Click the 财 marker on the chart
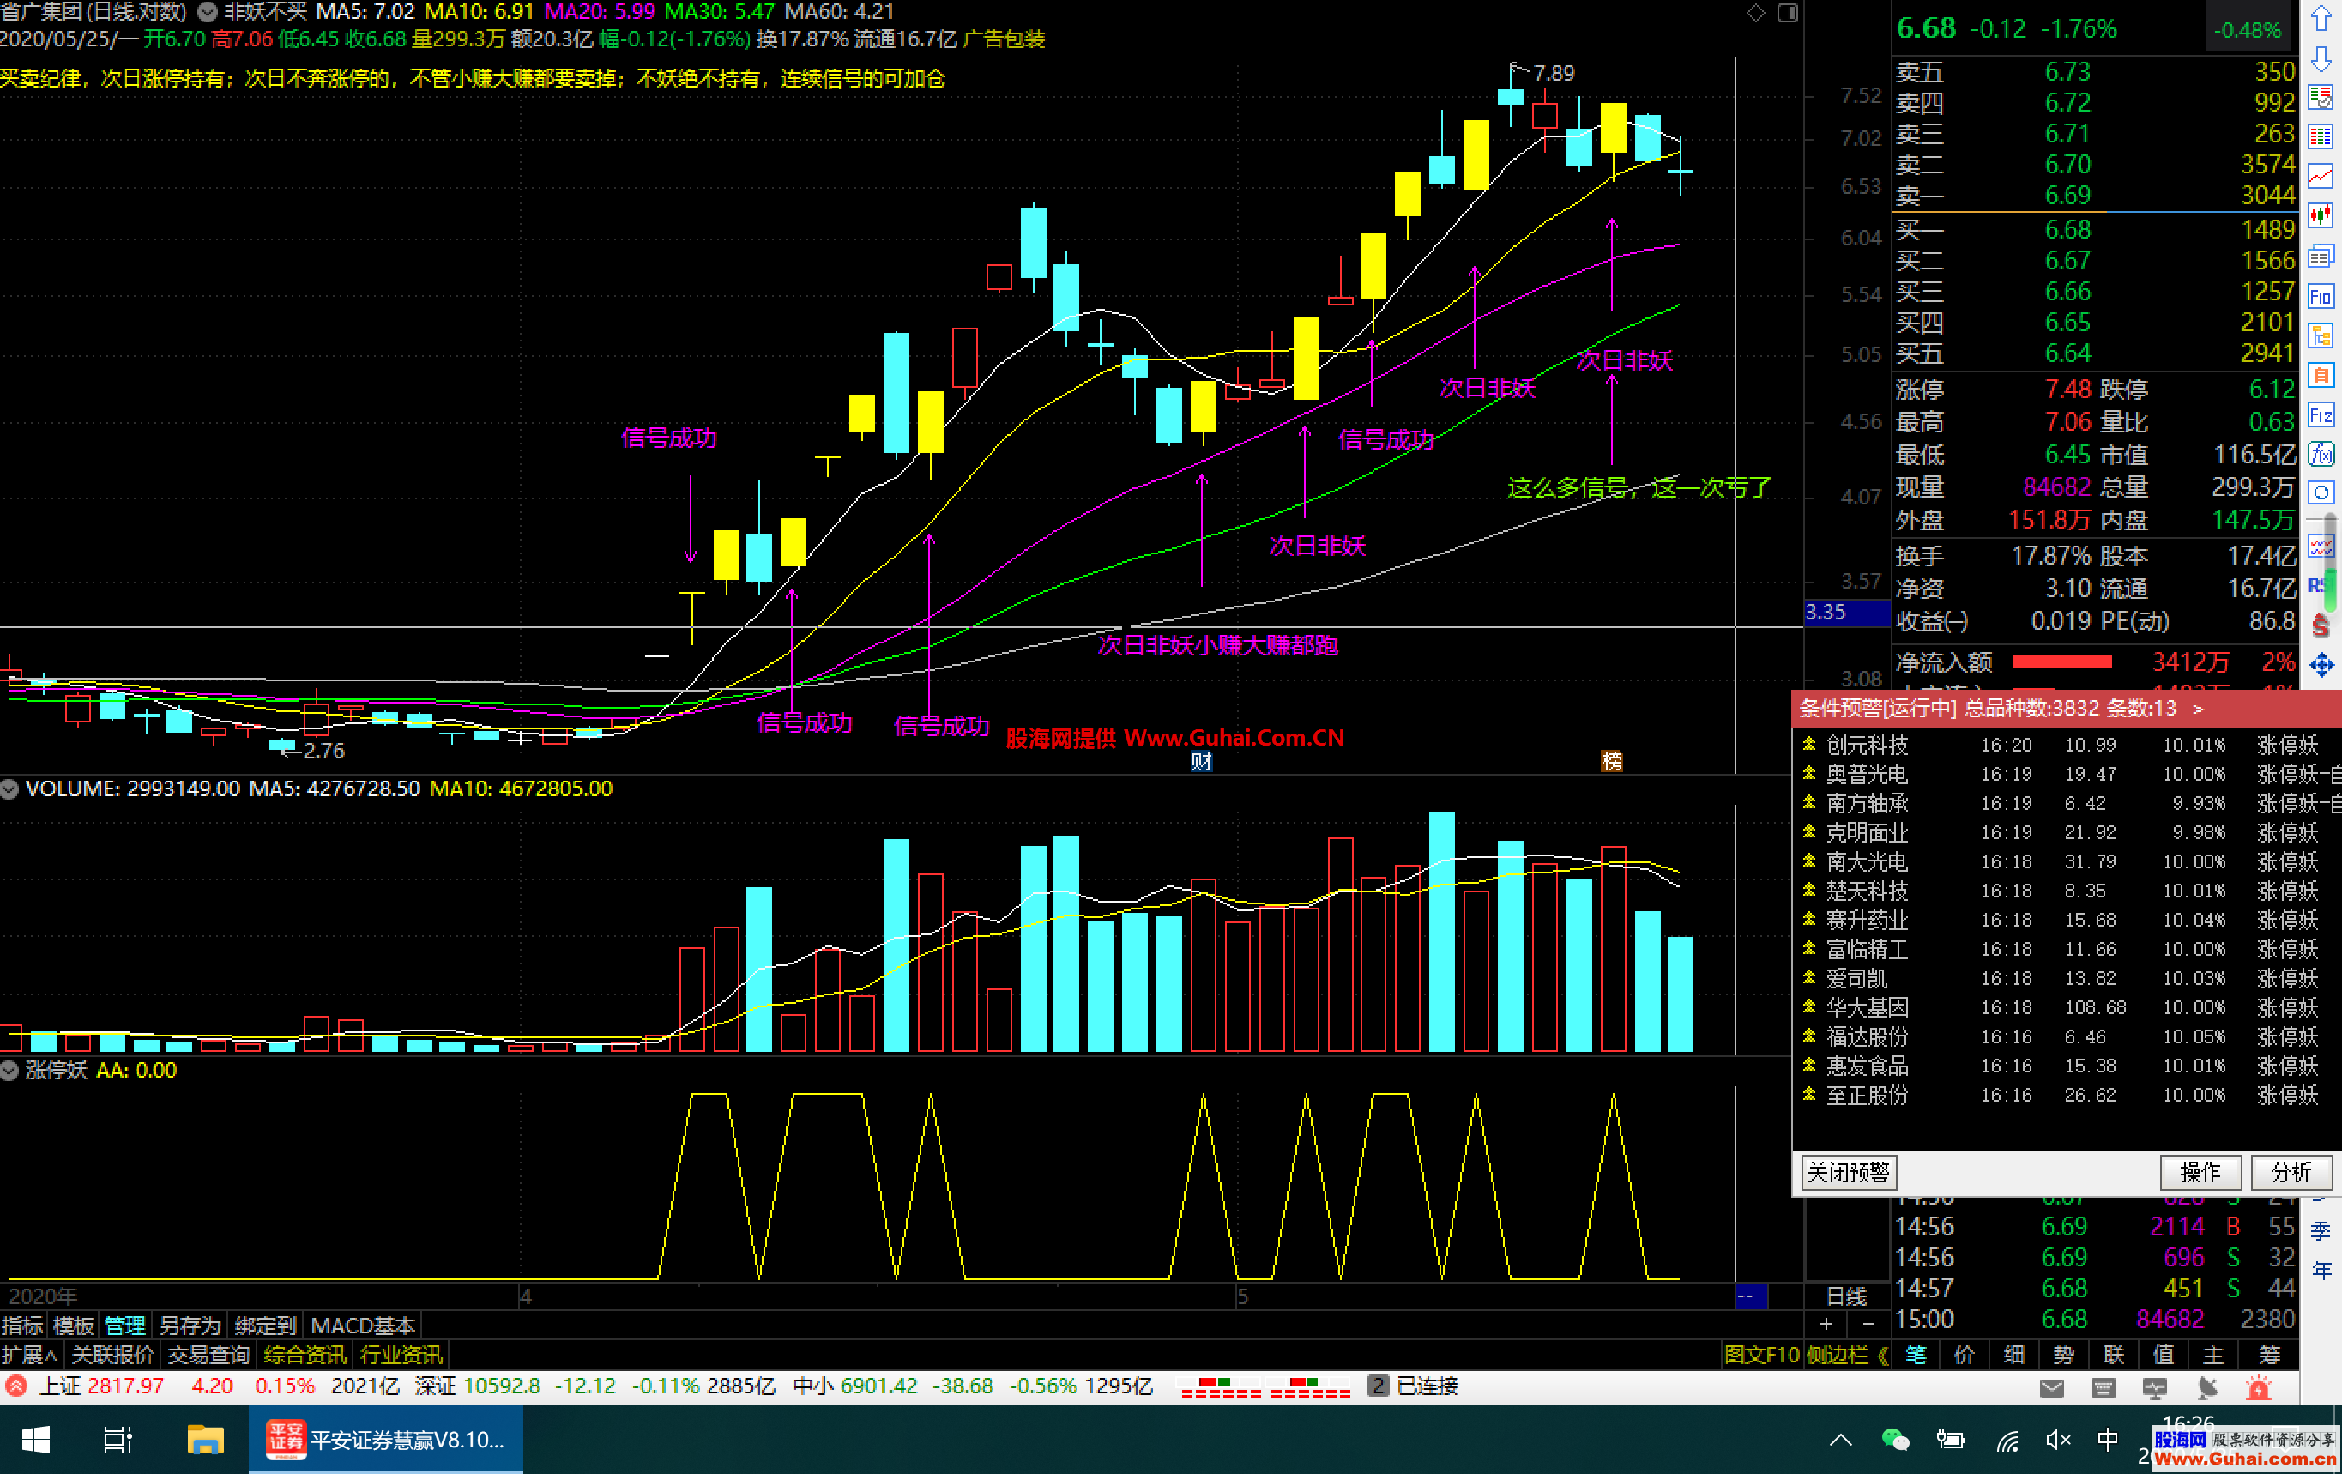Image resolution: width=2342 pixels, height=1474 pixels. tap(1201, 761)
